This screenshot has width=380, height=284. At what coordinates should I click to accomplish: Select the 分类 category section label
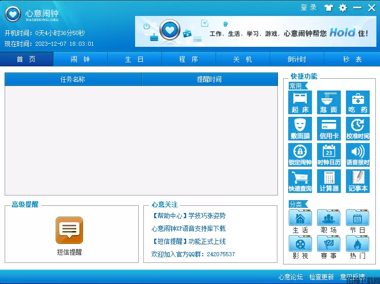pyautogui.click(x=298, y=204)
